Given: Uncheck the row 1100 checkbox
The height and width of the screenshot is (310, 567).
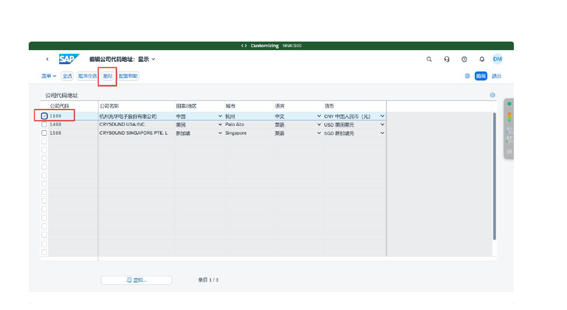Looking at the screenshot, I should coord(45,116).
